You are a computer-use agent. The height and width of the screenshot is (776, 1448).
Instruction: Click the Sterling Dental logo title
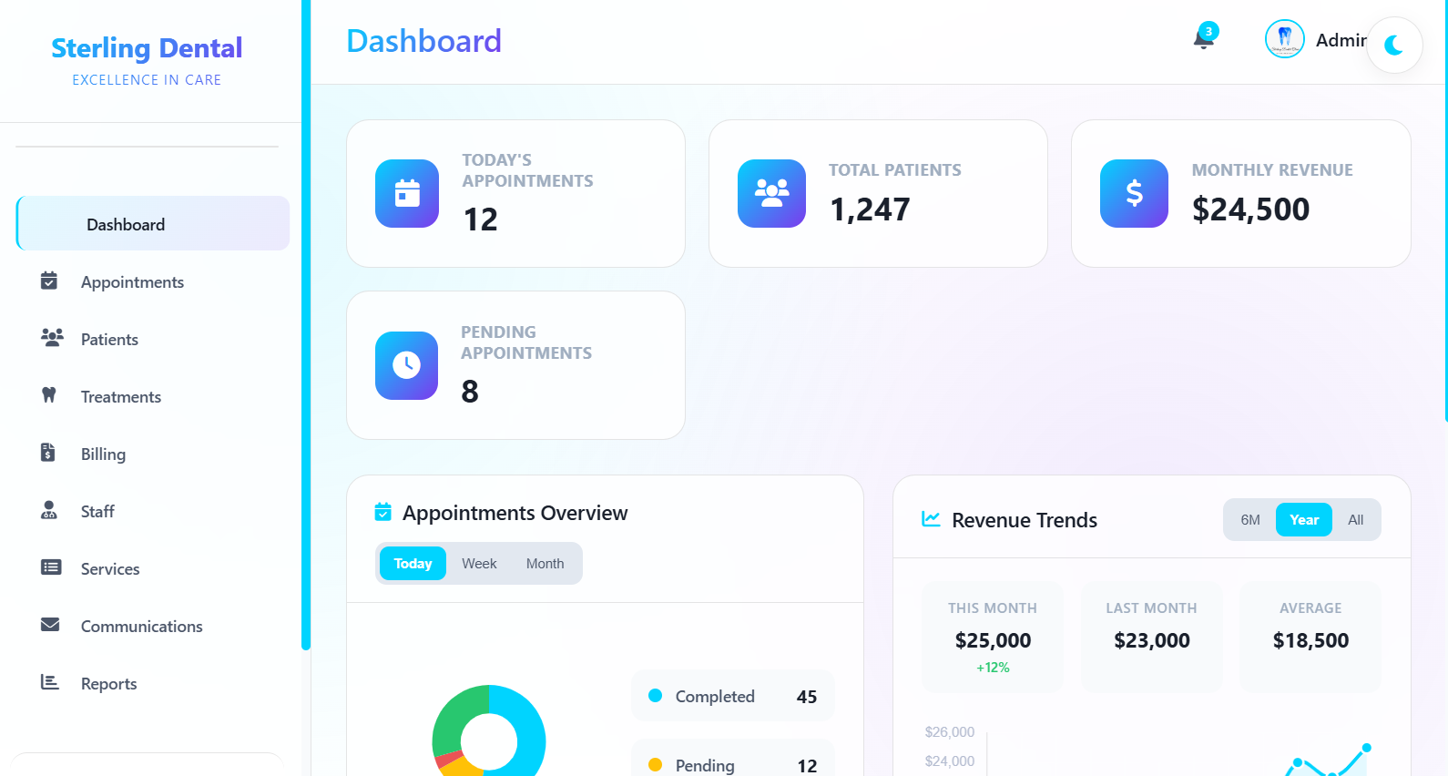tap(147, 47)
